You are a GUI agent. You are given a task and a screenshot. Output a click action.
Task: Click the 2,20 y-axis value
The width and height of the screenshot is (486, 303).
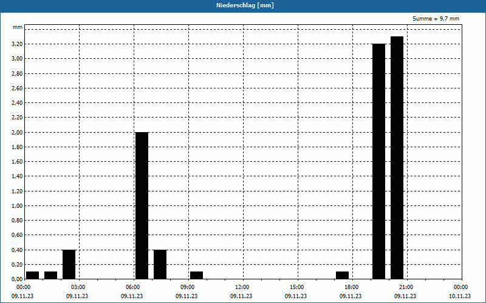(x=17, y=118)
